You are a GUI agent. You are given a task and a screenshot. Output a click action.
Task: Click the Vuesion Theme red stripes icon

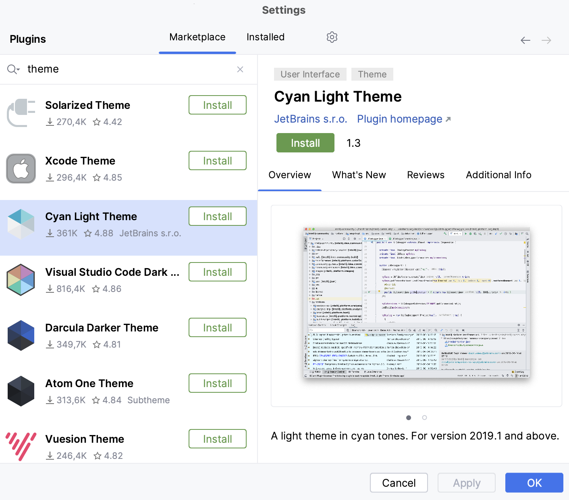tap(21, 447)
